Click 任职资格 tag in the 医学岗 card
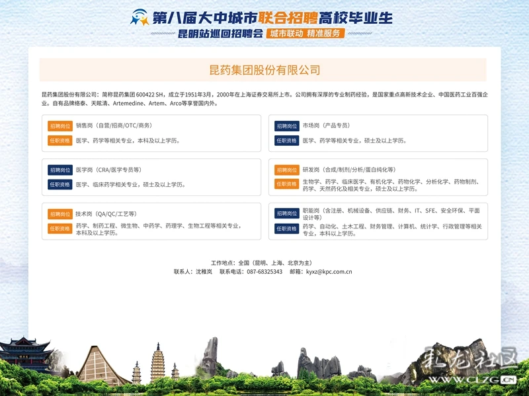529x396 pixels. pos(60,185)
